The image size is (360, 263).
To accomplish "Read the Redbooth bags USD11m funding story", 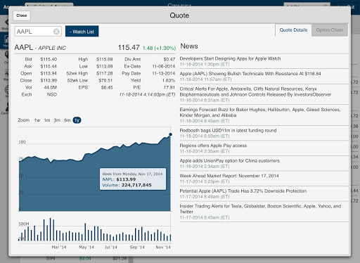I will point(228,130).
